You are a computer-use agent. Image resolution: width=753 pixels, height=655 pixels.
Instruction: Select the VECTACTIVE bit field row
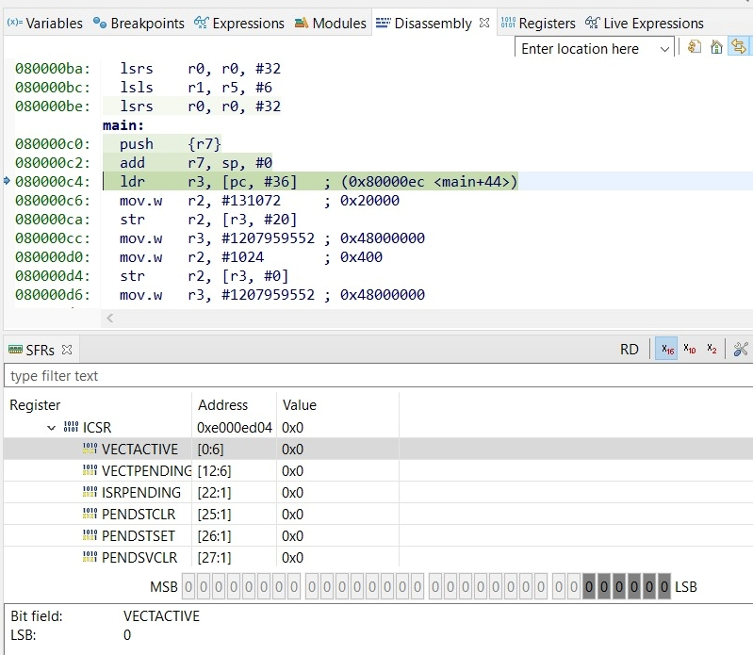coord(378,449)
